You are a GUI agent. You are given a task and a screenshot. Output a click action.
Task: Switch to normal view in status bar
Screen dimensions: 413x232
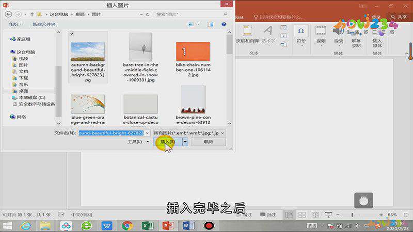click(289, 215)
